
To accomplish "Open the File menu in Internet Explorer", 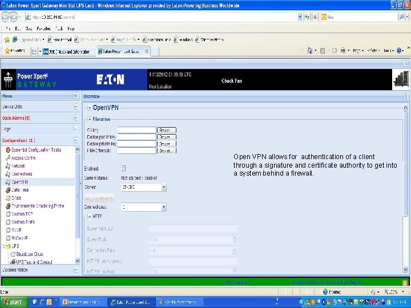I will (x=8, y=29).
